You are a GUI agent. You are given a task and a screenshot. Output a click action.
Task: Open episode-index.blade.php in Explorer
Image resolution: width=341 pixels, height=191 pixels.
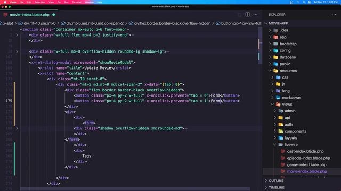(308, 158)
